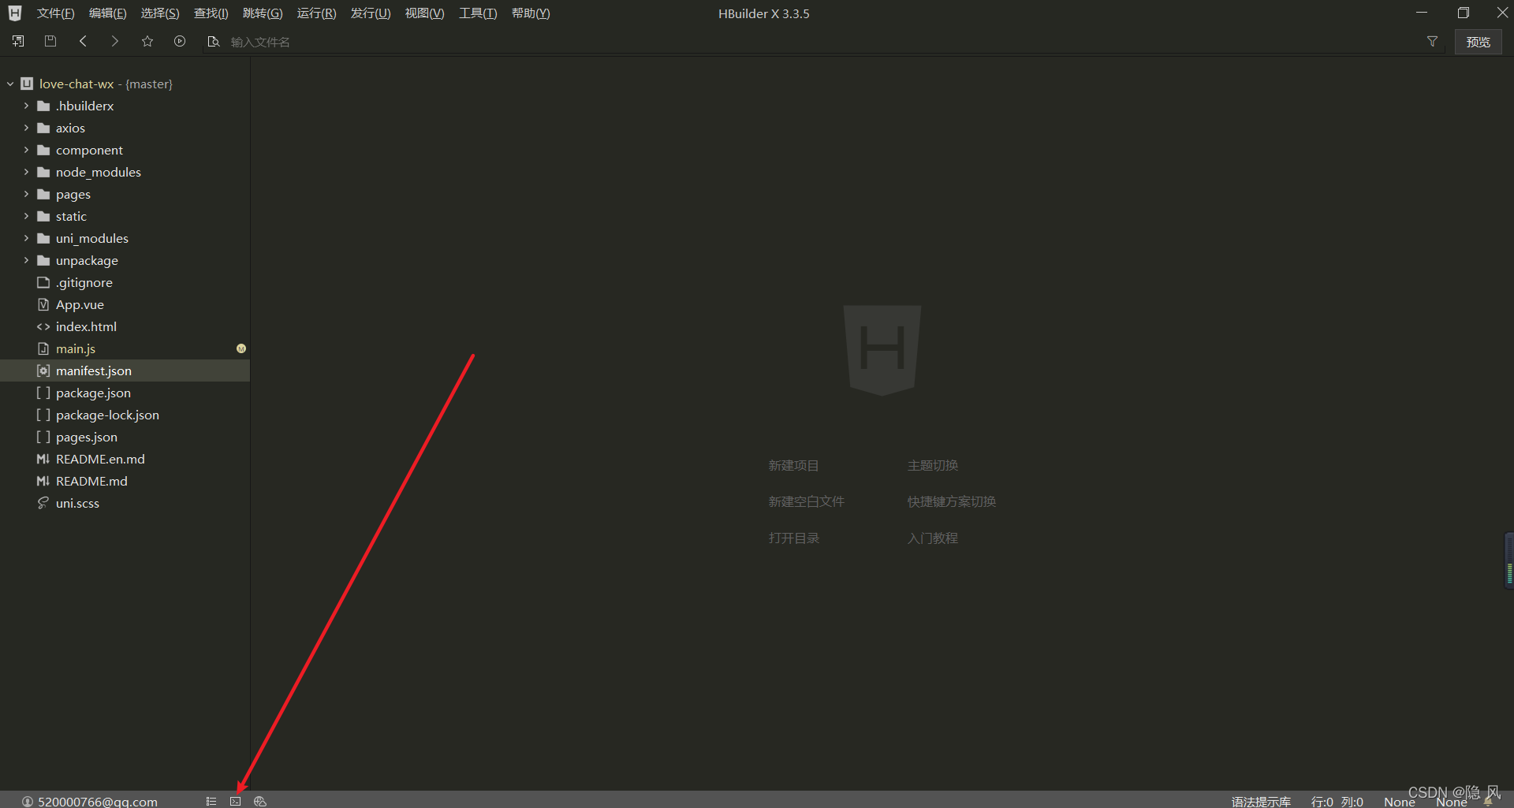Select the App.vue file
Viewport: 1514px width, 808px height.
pyautogui.click(x=125, y=304)
